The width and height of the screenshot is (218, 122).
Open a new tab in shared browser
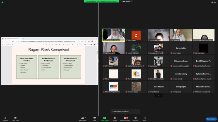point(24,39)
